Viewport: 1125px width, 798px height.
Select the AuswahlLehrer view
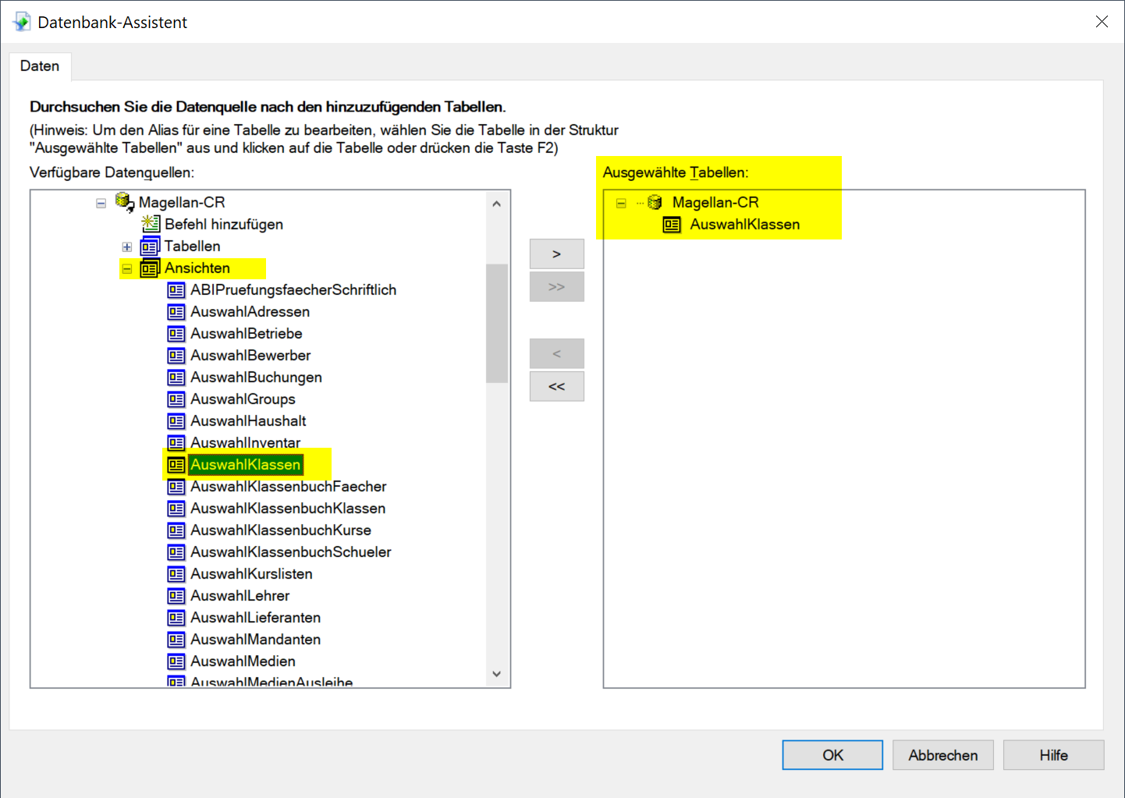240,596
